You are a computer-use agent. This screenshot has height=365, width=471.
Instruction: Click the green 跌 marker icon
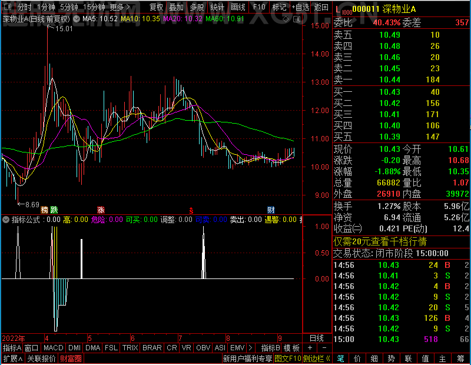[x=54, y=210]
